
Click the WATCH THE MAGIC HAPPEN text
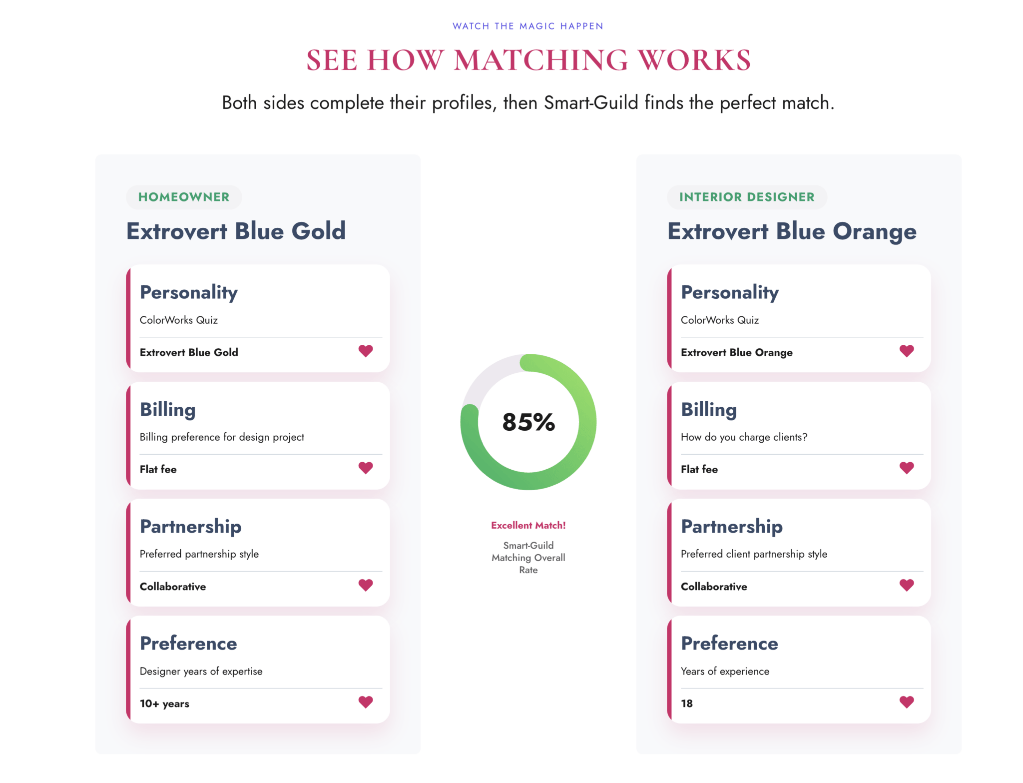[x=528, y=26]
